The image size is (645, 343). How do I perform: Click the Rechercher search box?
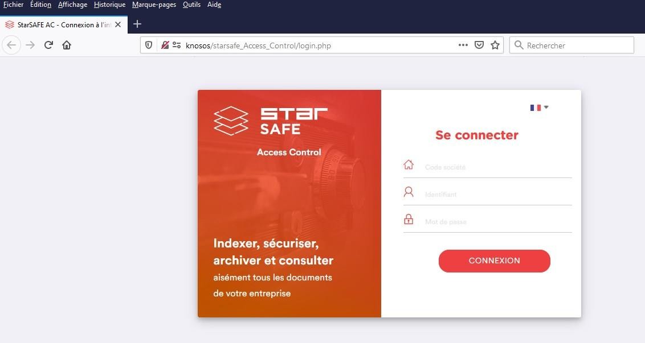tap(571, 45)
